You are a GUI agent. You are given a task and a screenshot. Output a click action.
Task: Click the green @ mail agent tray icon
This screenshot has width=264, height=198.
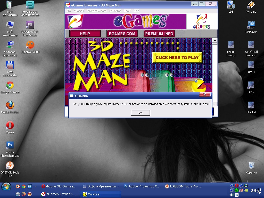coord(237,190)
